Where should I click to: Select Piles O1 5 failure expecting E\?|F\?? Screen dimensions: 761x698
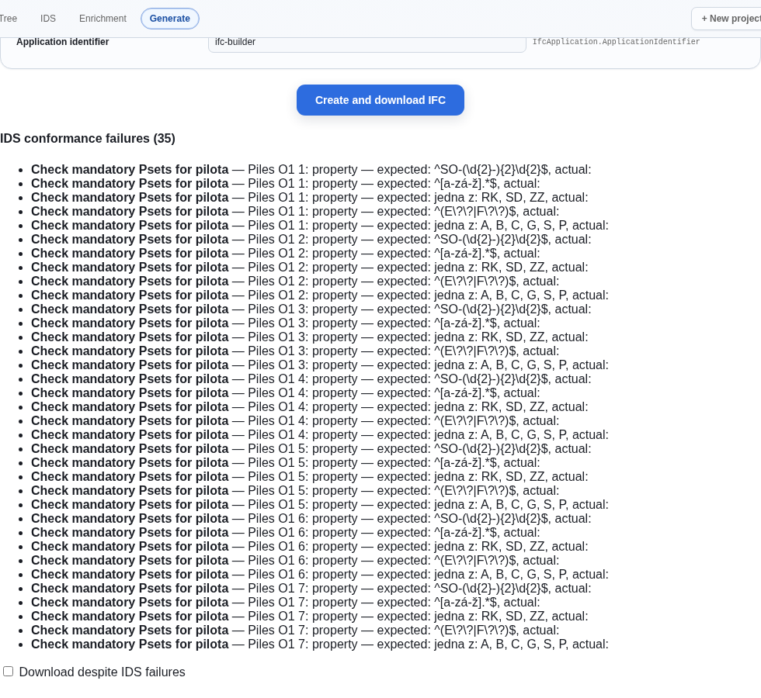295,491
